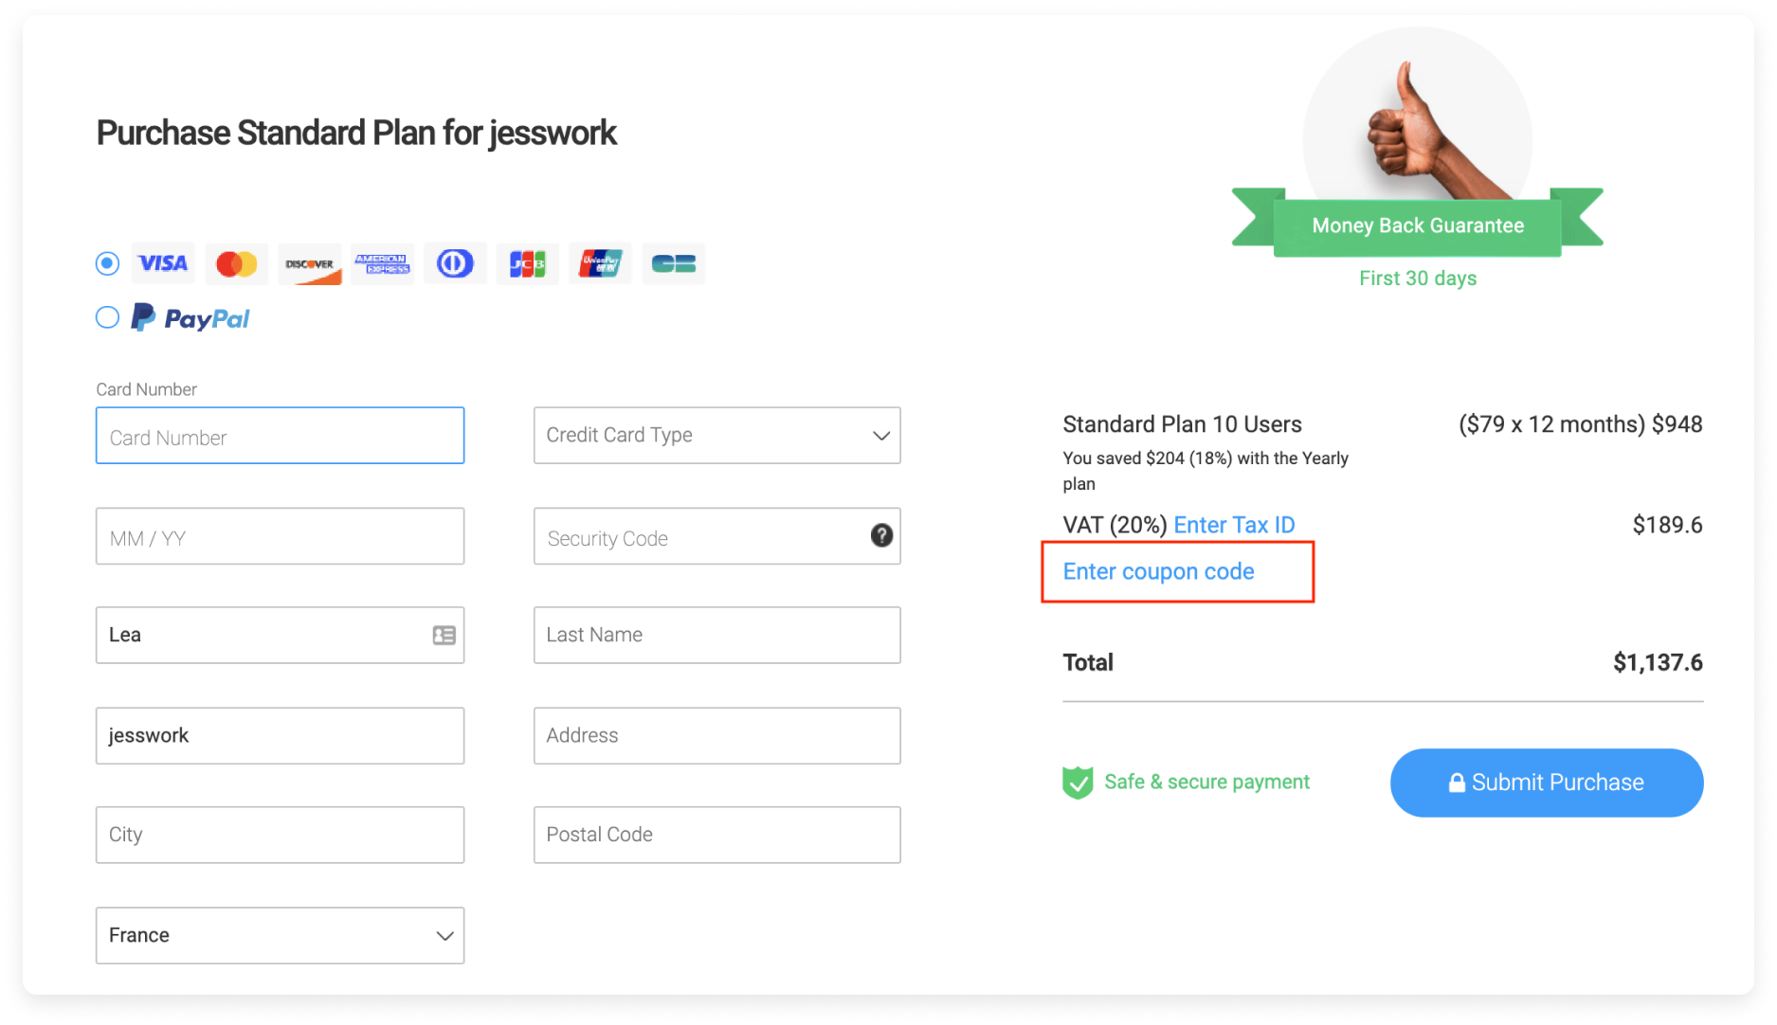Open the Enter coupon code link

(1158, 571)
